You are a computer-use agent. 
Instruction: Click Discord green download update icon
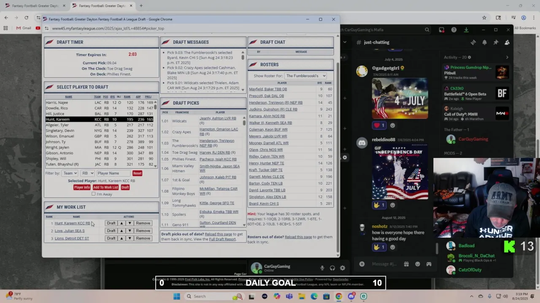tap(466, 30)
